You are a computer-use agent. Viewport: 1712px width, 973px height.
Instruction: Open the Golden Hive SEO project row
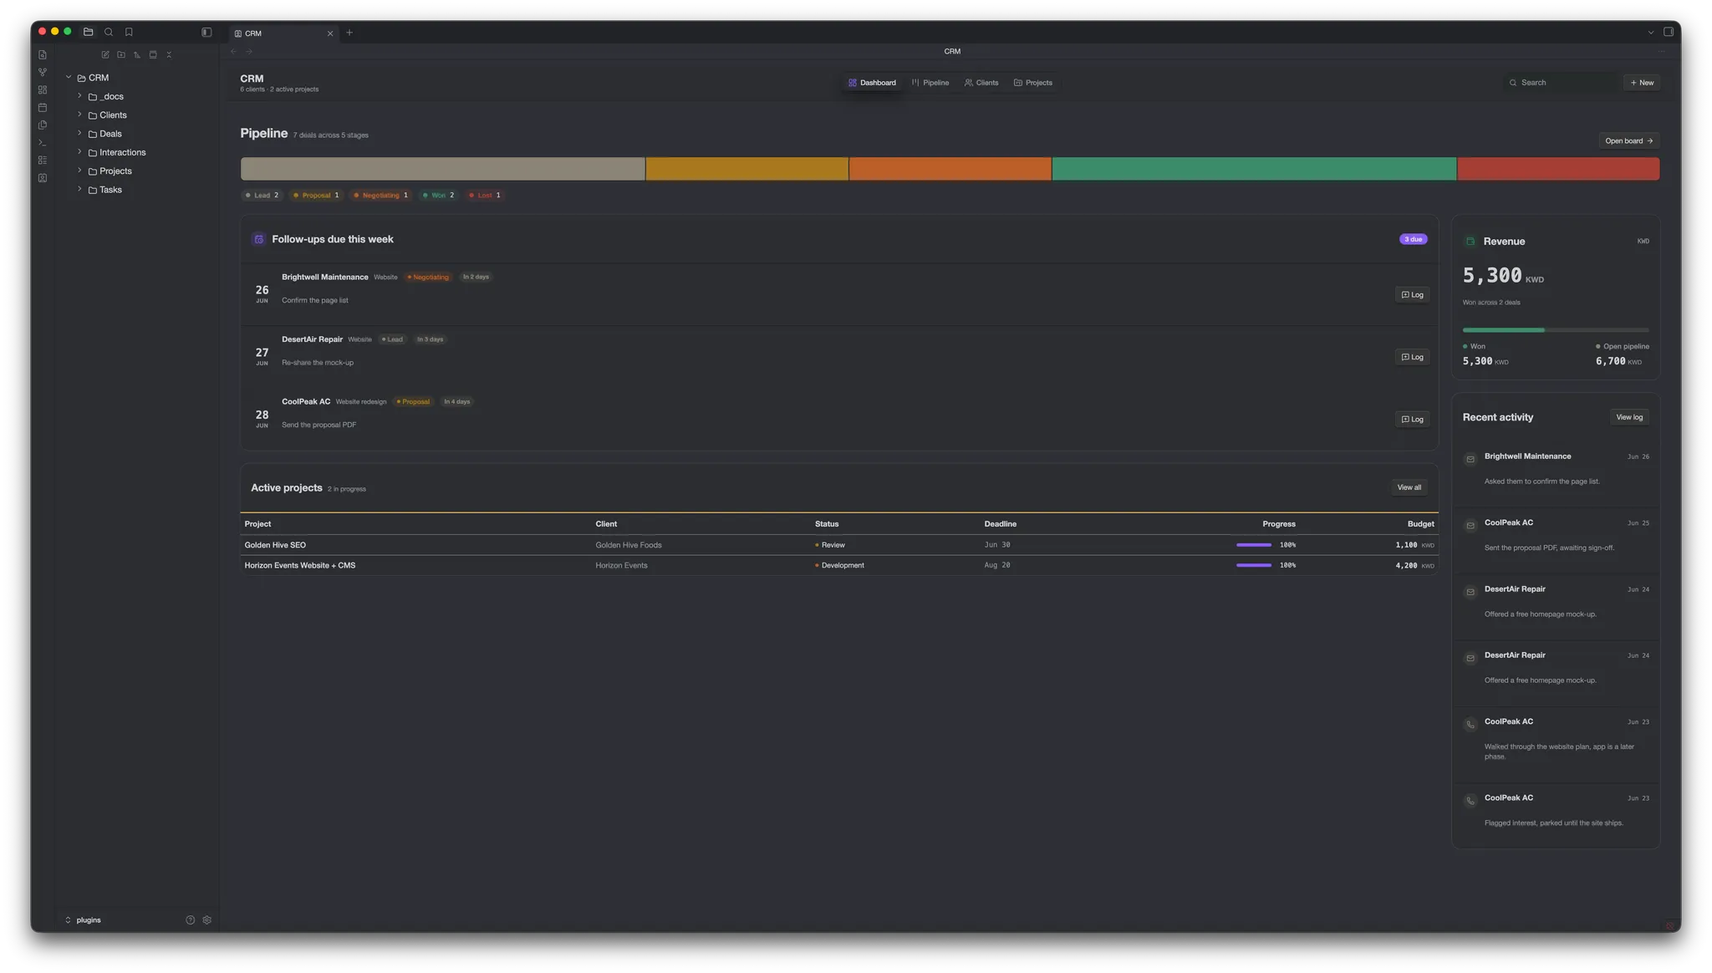[x=839, y=545]
